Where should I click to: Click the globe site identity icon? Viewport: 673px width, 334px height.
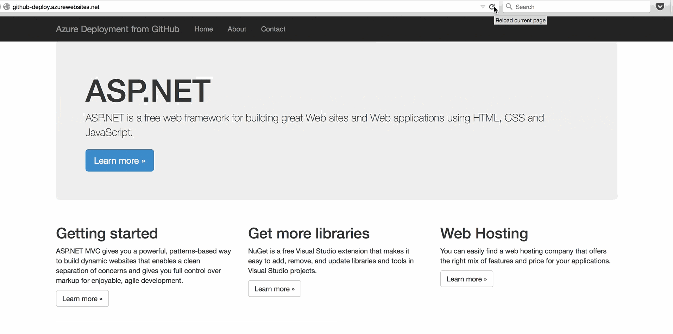[6, 7]
